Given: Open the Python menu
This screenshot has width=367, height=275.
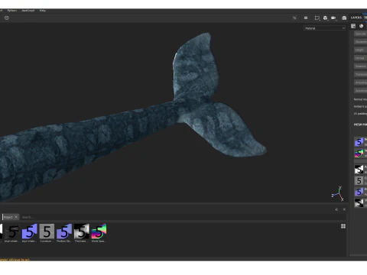Looking at the screenshot, I should coord(12,11).
